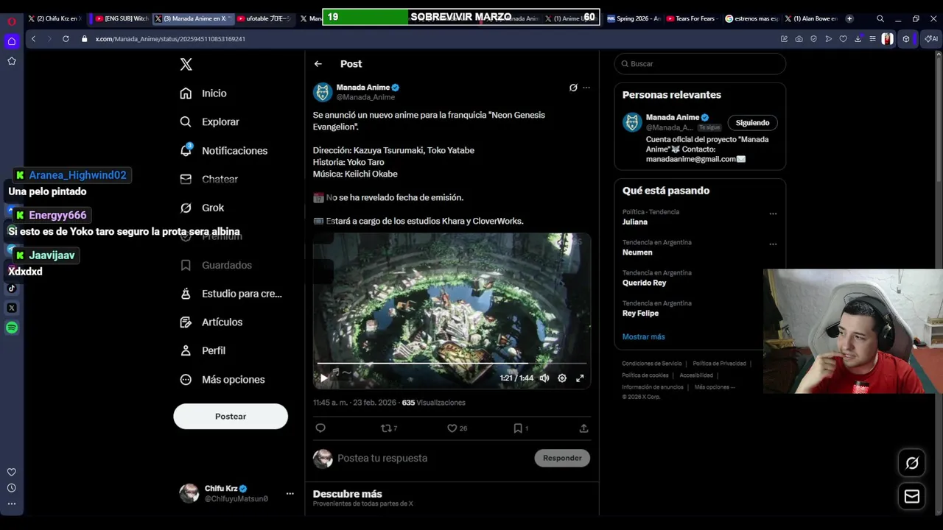Open floating messages envelope button

(912, 496)
